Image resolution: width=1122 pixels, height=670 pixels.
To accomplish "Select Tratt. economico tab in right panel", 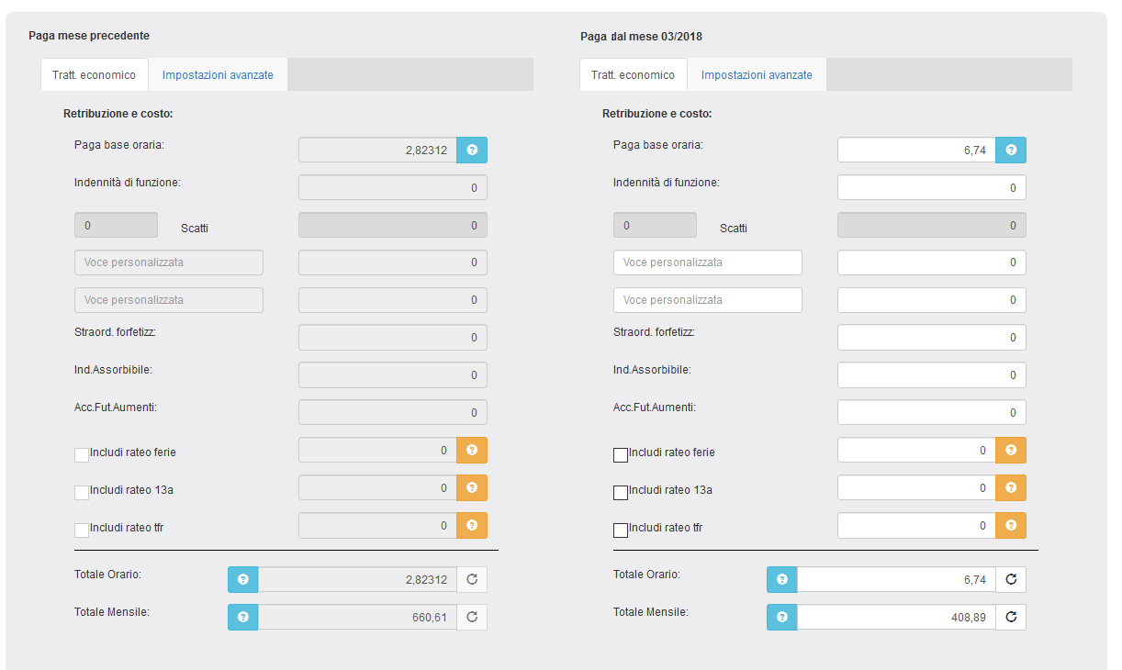I will [x=633, y=75].
